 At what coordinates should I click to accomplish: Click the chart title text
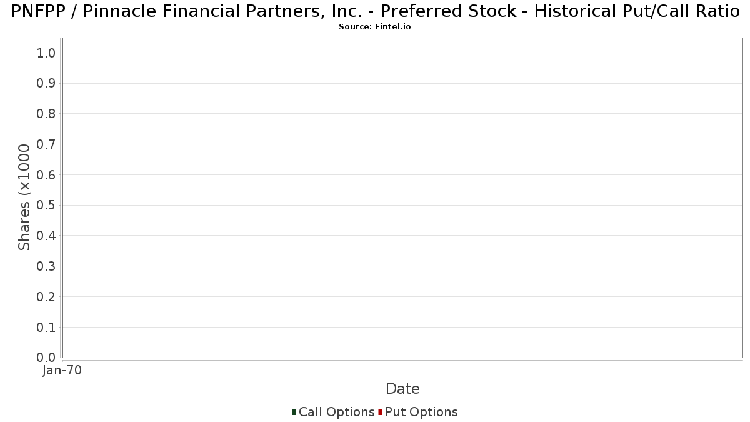click(x=375, y=11)
